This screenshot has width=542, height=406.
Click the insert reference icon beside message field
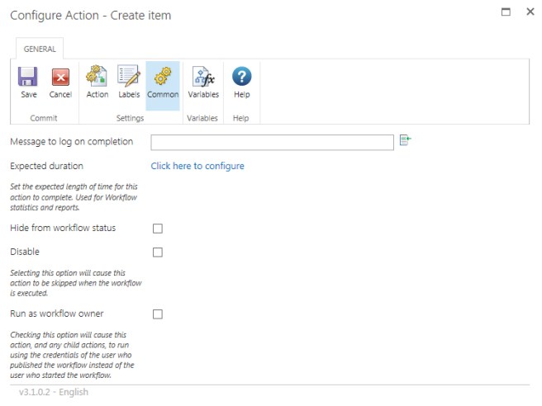tap(405, 141)
